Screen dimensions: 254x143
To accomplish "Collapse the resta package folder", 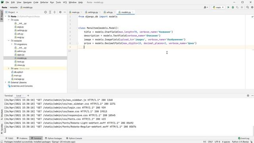I will pos(9,20).
